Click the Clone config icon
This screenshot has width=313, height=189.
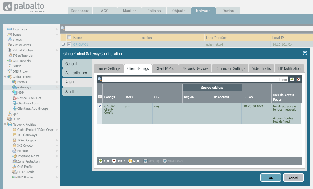point(134,161)
